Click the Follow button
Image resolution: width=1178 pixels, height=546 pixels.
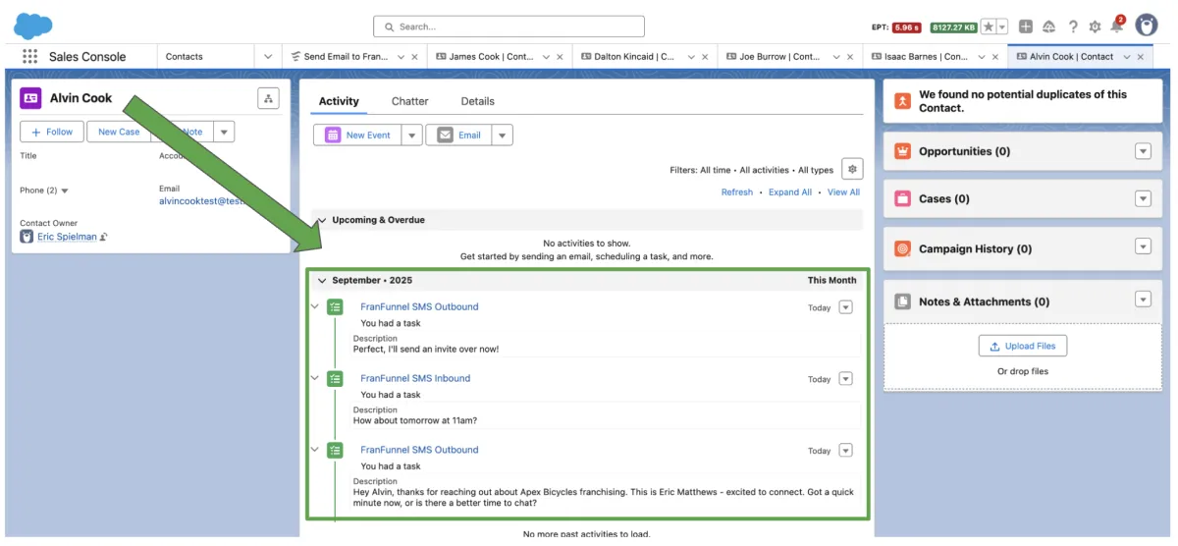click(52, 132)
